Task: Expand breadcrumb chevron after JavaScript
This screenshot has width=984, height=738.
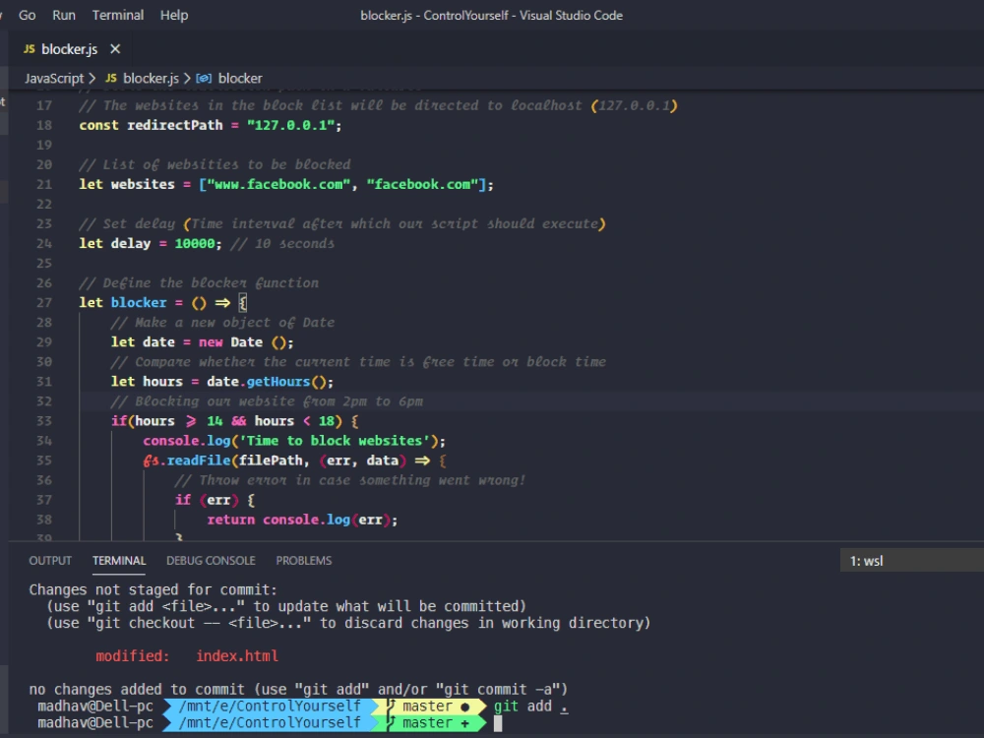Action: click(x=92, y=79)
